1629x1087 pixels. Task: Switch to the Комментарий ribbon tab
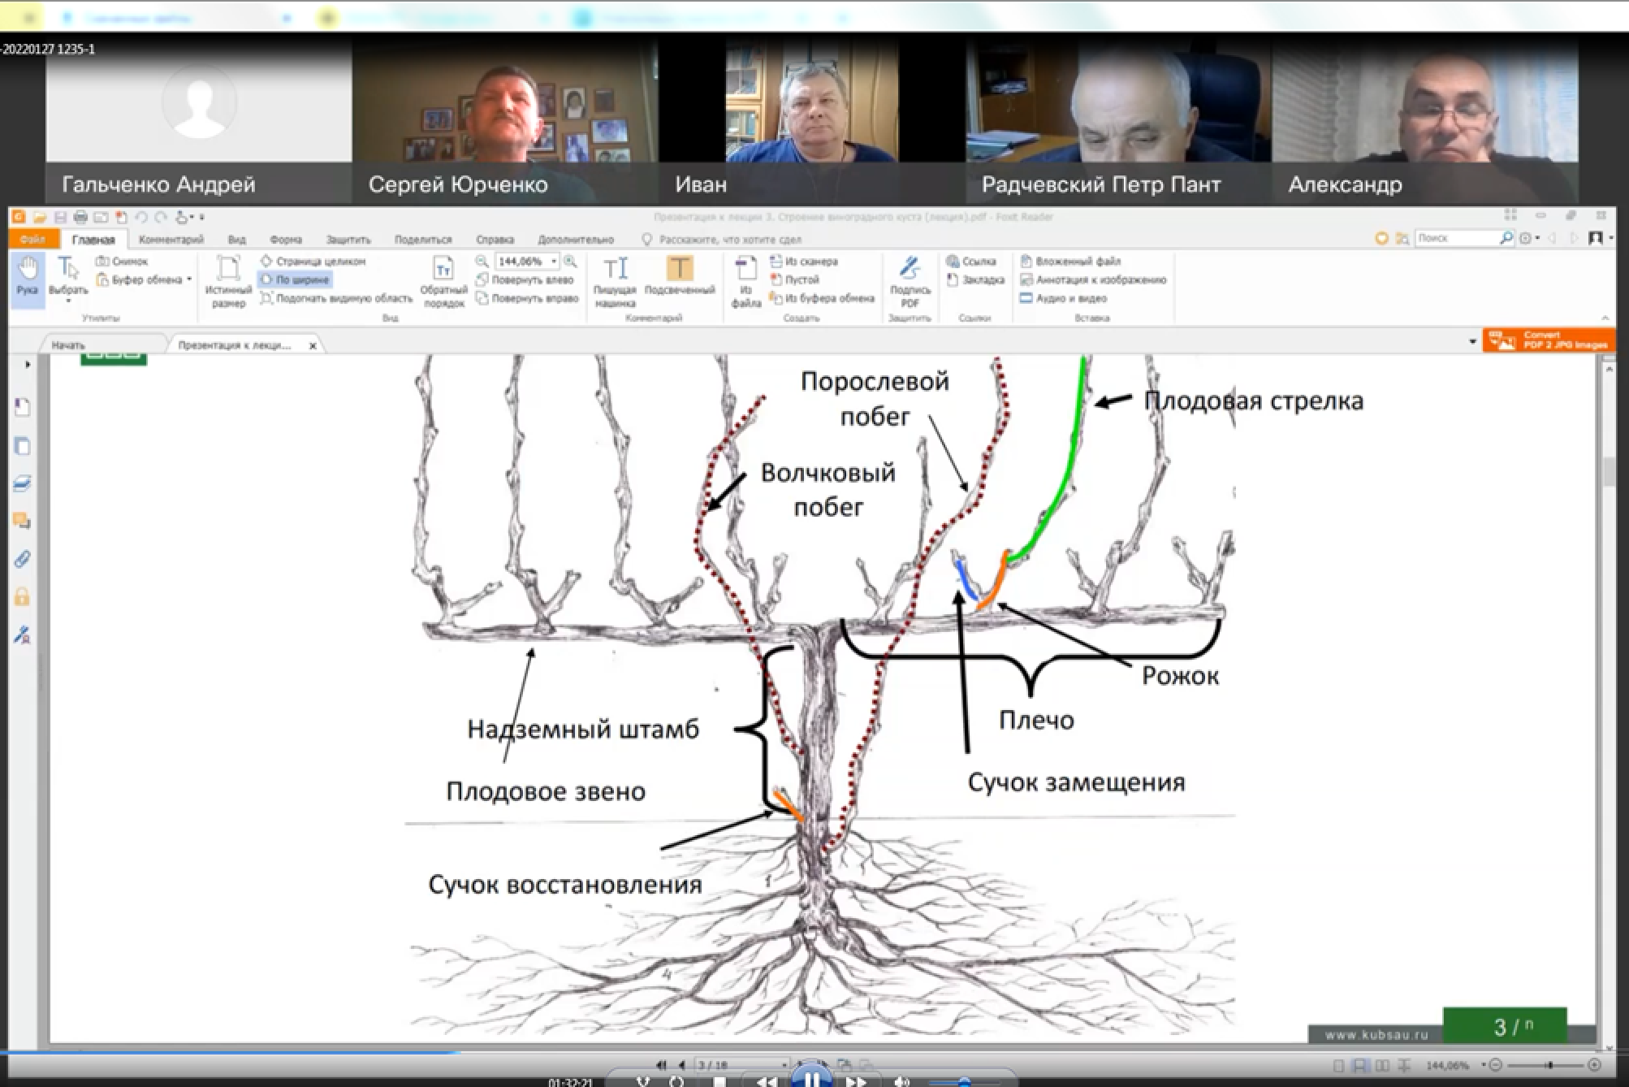[x=171, y=240]
